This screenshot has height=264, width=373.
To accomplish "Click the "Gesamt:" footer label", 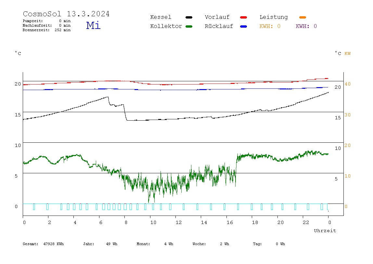I will tap(31, 244).
